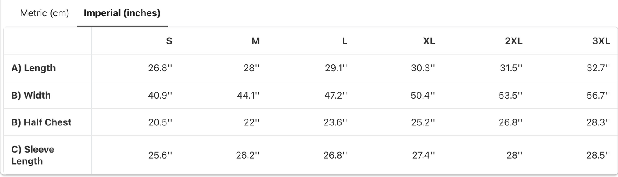Viewport: 618px width, 177px height.
Task: Click the 26.8'' length value for S
Action: point(160,68)
